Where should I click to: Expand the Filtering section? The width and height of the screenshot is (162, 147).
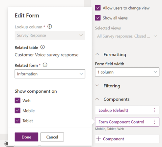point(97,85)
